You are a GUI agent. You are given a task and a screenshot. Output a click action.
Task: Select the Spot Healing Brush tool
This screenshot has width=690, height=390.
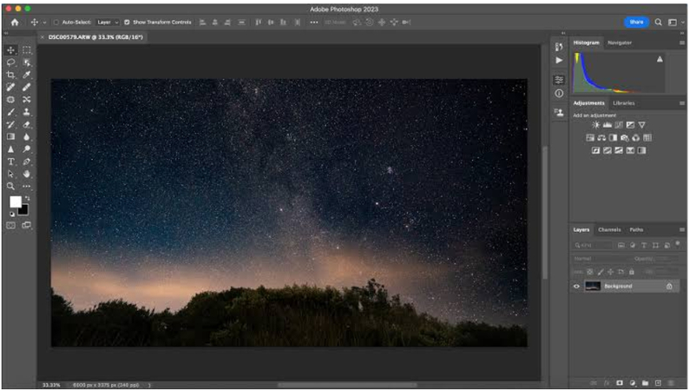coord(11,87)
